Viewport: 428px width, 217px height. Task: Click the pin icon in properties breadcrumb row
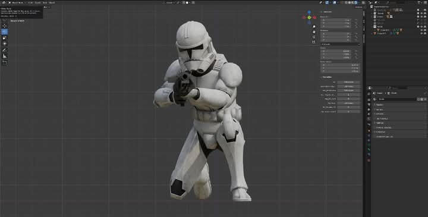click(x=425, y=93)
